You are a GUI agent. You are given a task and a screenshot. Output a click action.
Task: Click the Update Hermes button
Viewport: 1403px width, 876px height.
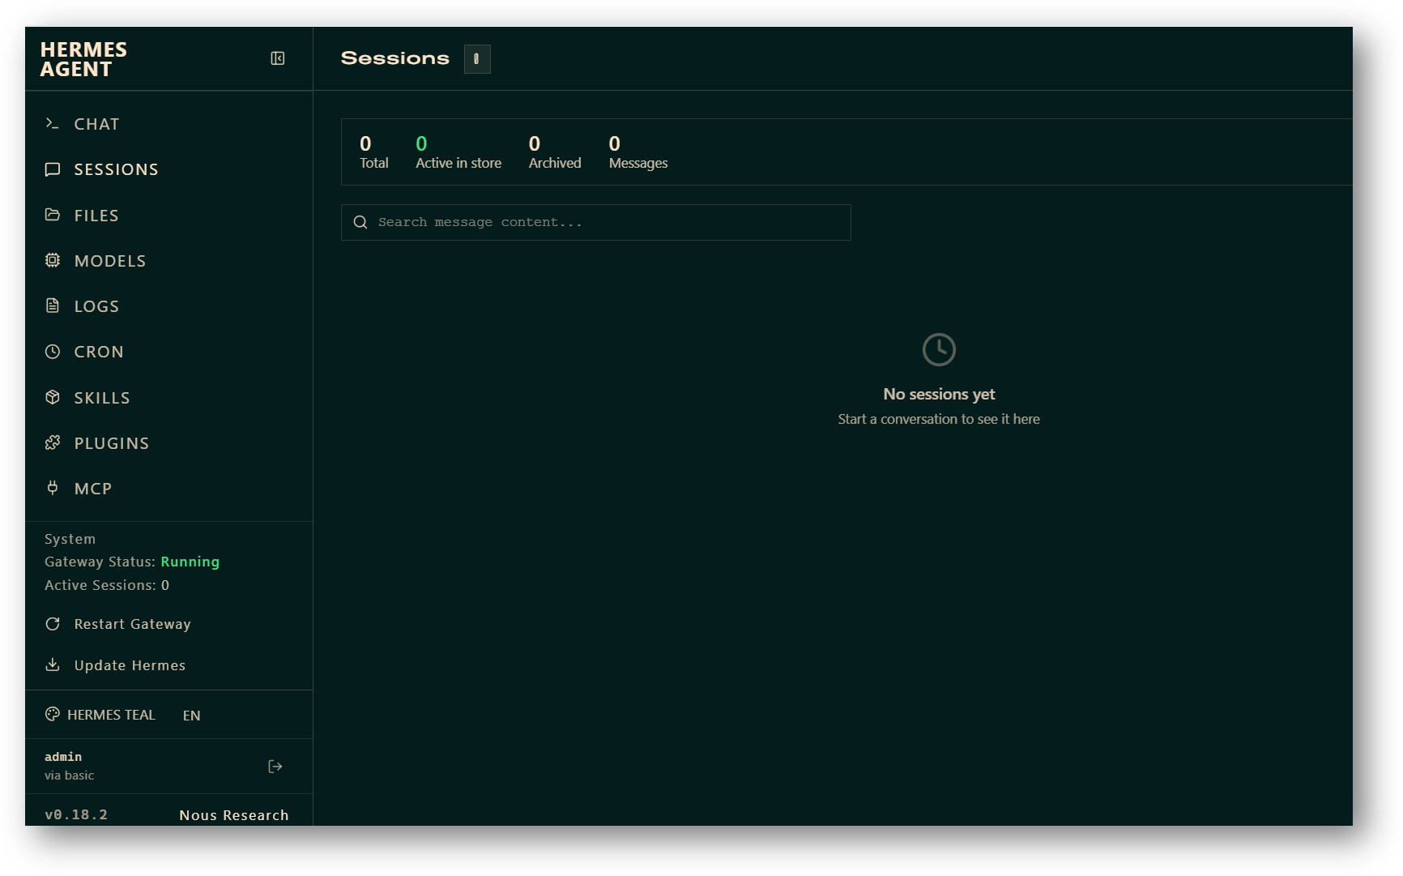(168, 665)
